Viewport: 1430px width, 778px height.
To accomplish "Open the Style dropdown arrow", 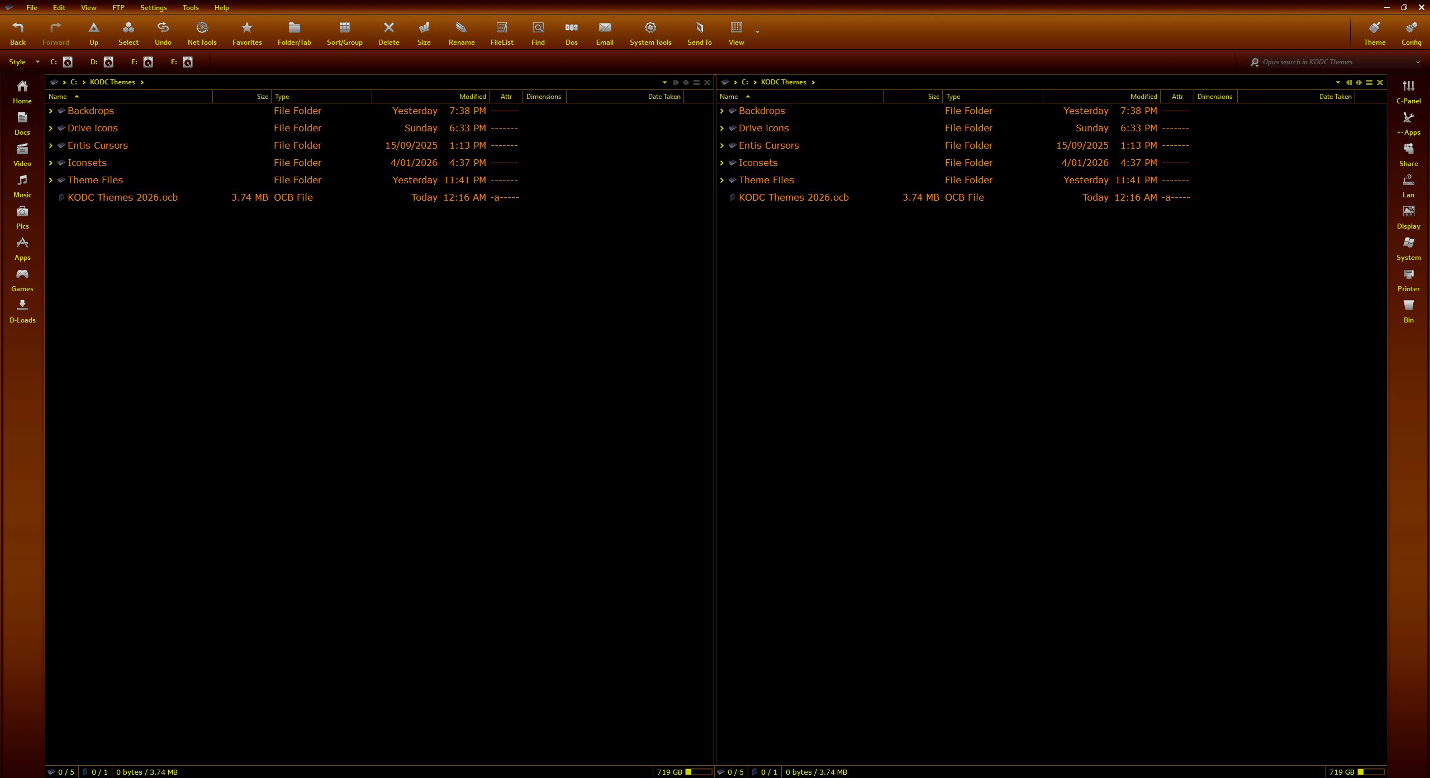I will point(37,62).
